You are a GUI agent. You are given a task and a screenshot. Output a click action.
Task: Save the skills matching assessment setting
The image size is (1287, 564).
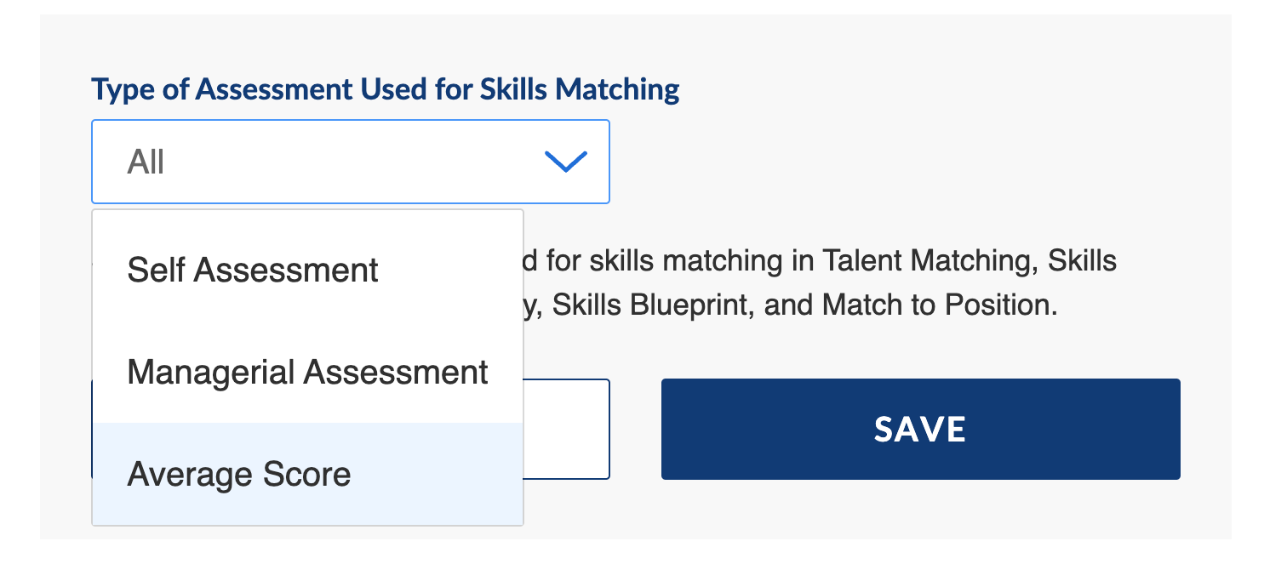tap(920, 429)
